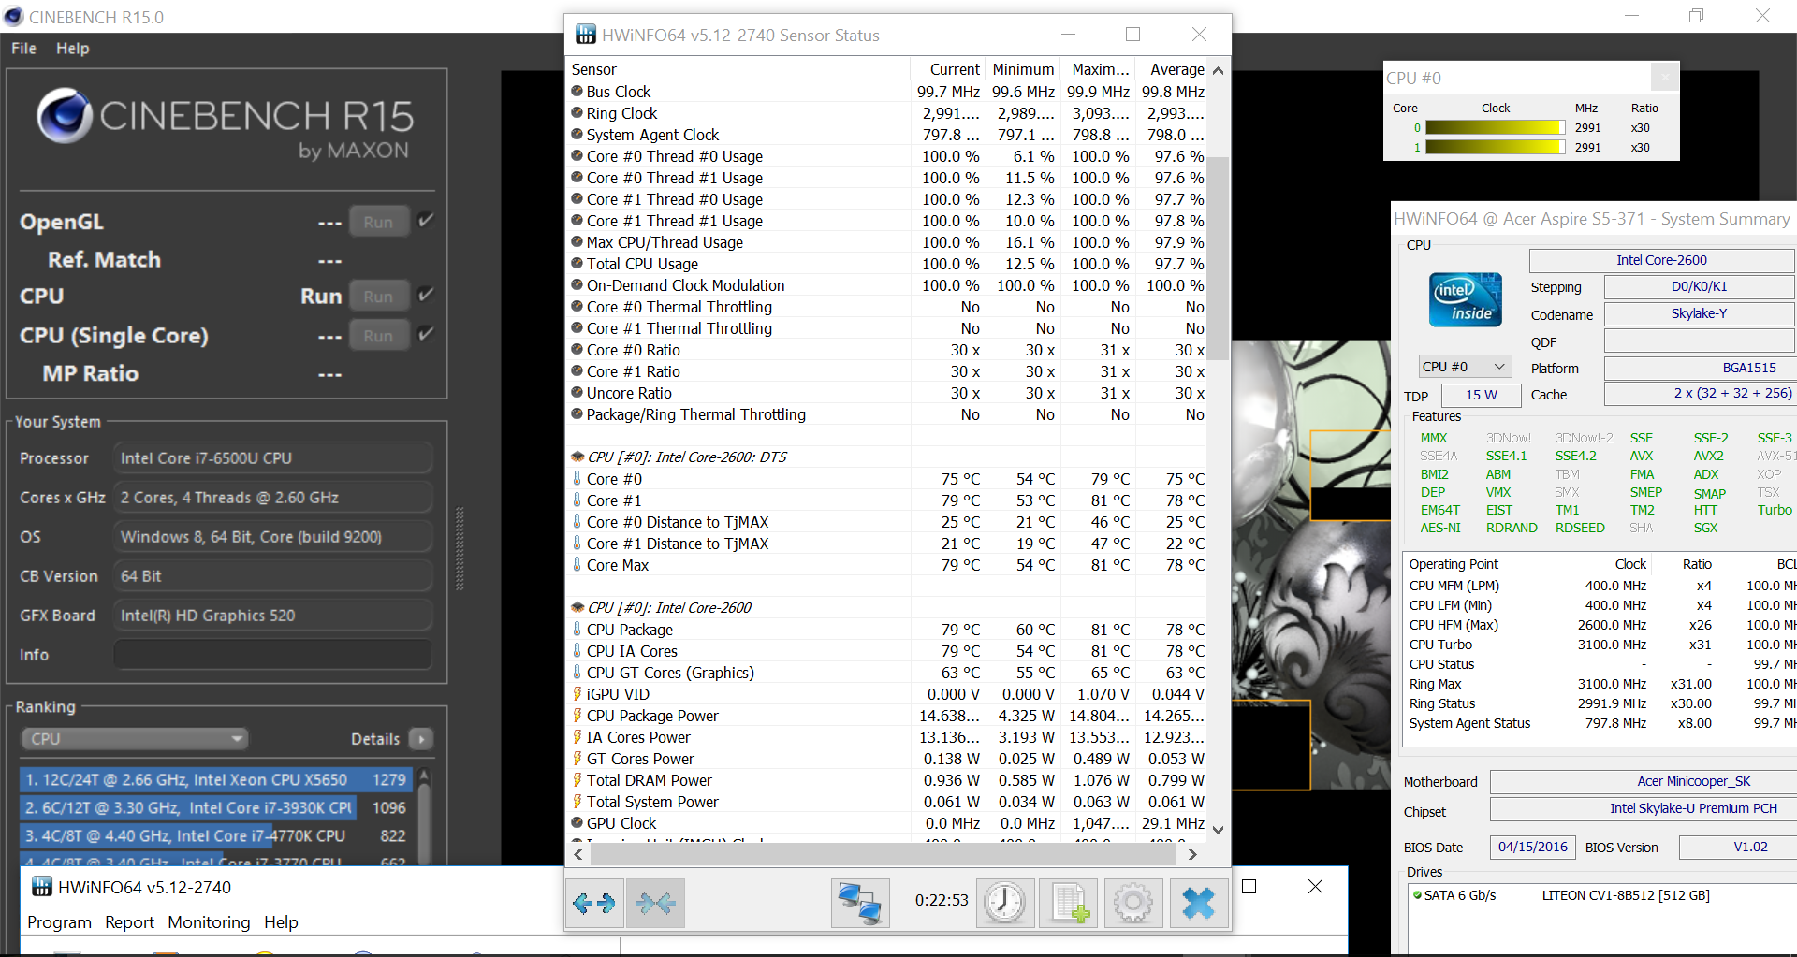Click the Turbo feature label
This screenshot has height=957, width=1797.
1775,510
